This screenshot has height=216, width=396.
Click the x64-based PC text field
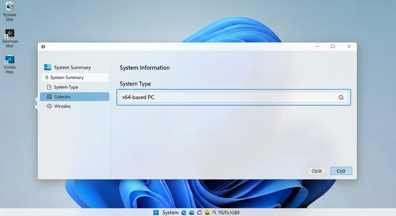point(228,98)
